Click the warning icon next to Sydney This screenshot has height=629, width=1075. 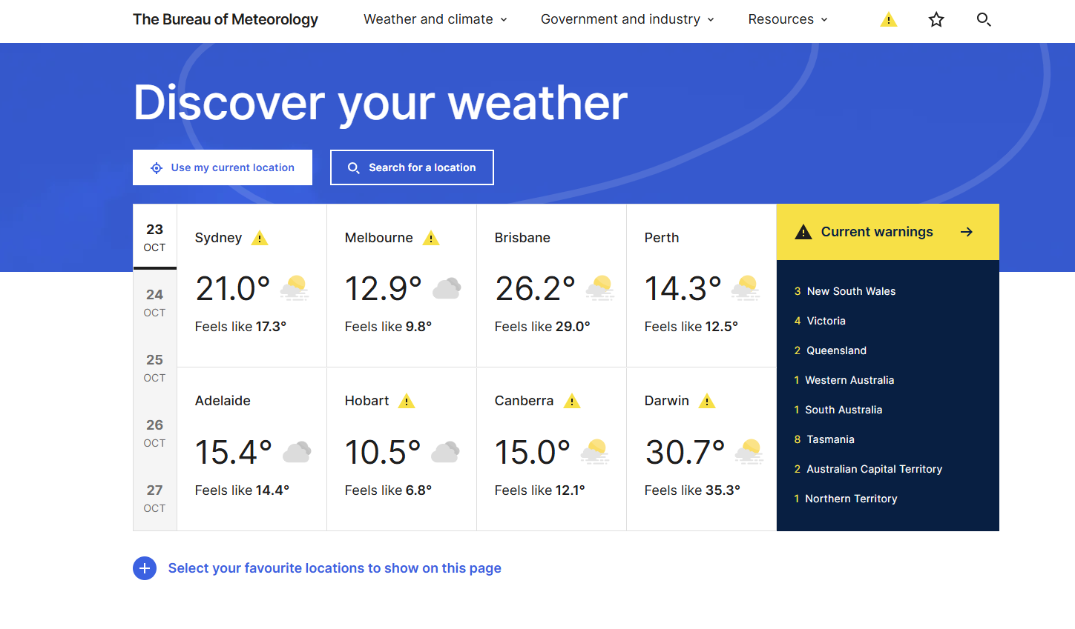click(260, 238)
